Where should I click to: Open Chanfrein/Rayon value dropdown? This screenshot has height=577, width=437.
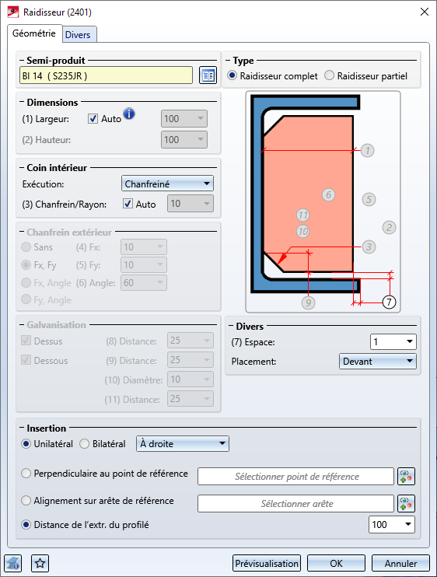tap(191, 204)
